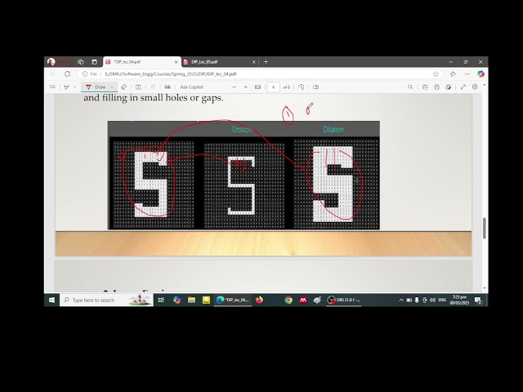Image resolution: width=523 pixels, height=392 pixels.
Task: Click the browser profile avatar
Action: (x=51, y=62)
